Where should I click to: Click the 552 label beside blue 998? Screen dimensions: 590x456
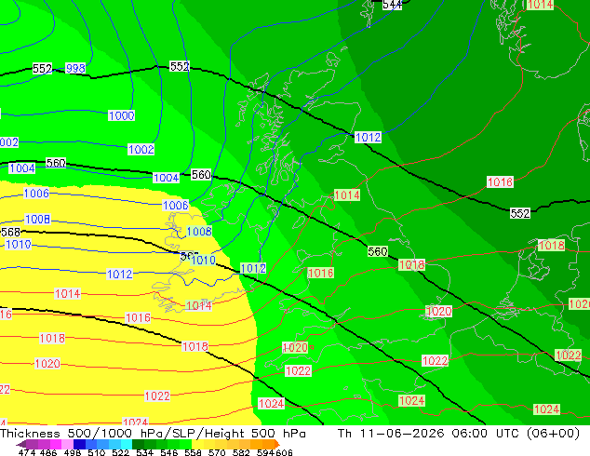point(42,69)
